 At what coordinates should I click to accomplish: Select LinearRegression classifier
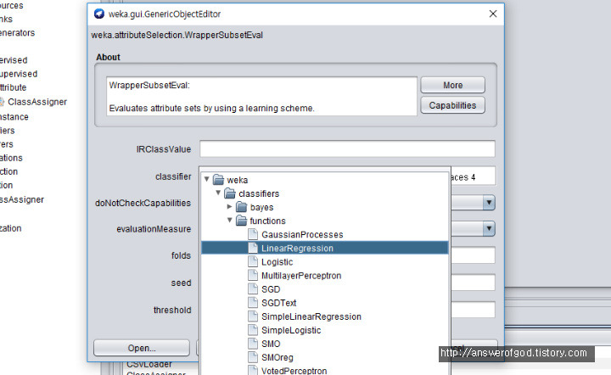tap(297, 249)
